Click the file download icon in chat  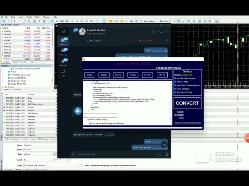click(78, 111)
